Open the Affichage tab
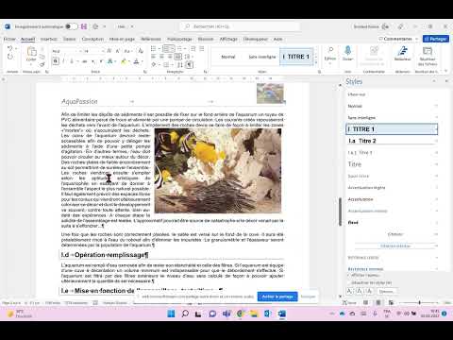 pos(228,39)
